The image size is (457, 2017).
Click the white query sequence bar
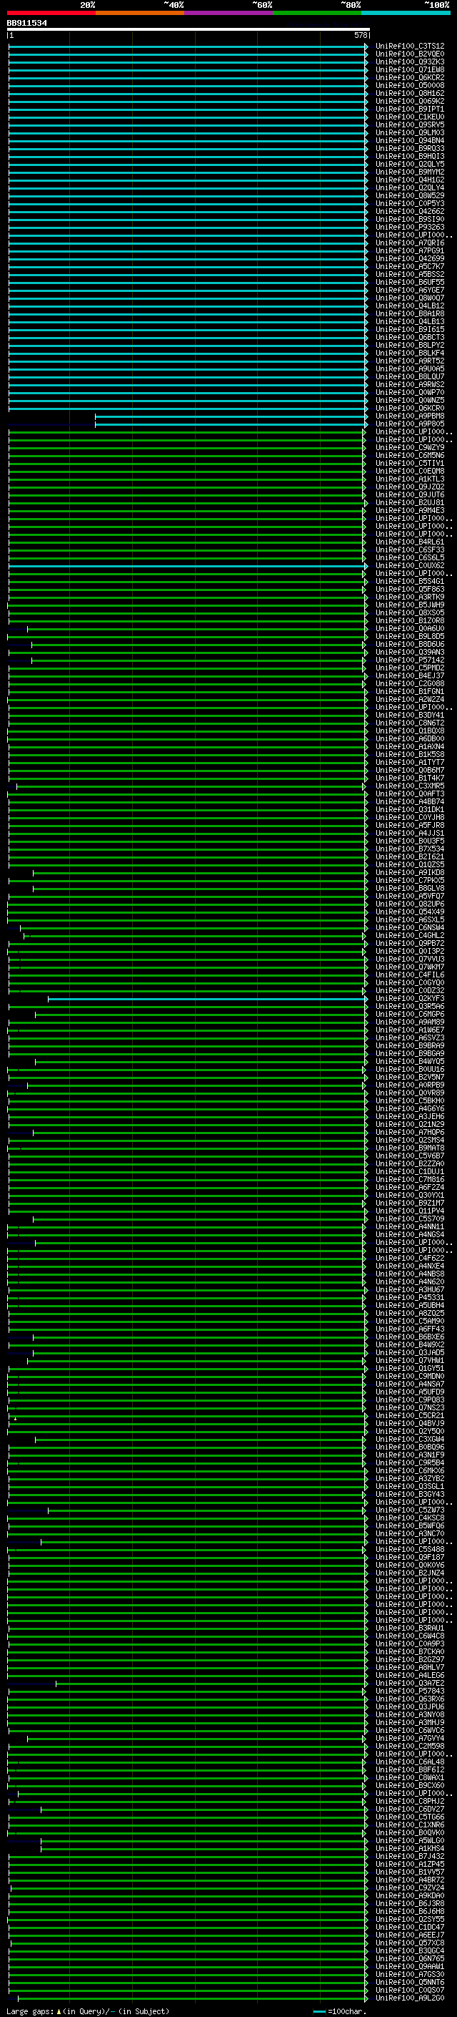tap(189, 29)
